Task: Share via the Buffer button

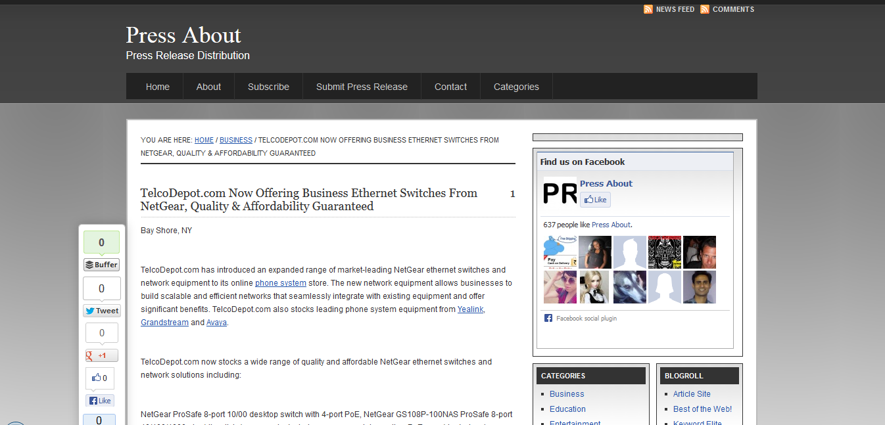Action: click(x=101, y=265)
